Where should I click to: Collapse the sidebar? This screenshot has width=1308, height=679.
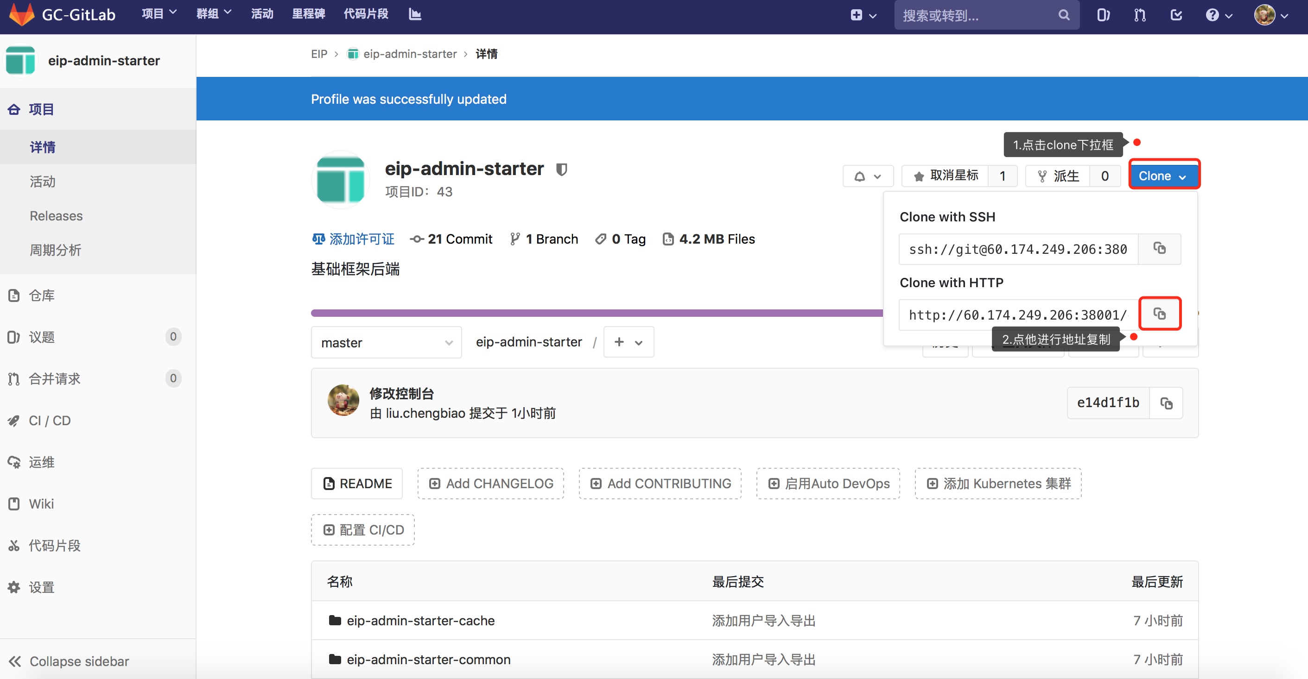click(x=70, y=661)
